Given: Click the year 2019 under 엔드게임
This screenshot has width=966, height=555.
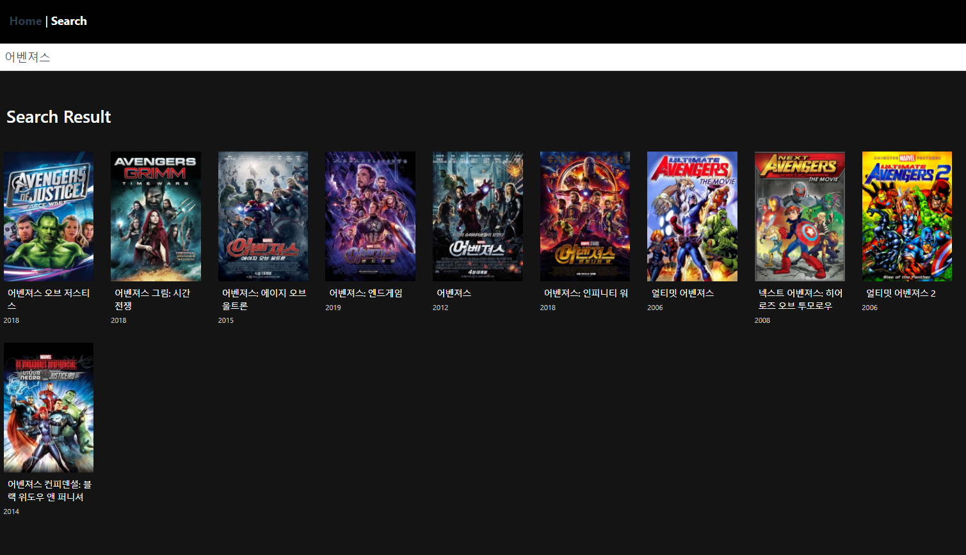Looking at the screenshot, I should (x=333, y=308).
